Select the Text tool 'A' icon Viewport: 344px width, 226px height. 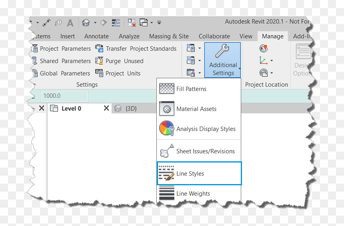click(70, 23)
